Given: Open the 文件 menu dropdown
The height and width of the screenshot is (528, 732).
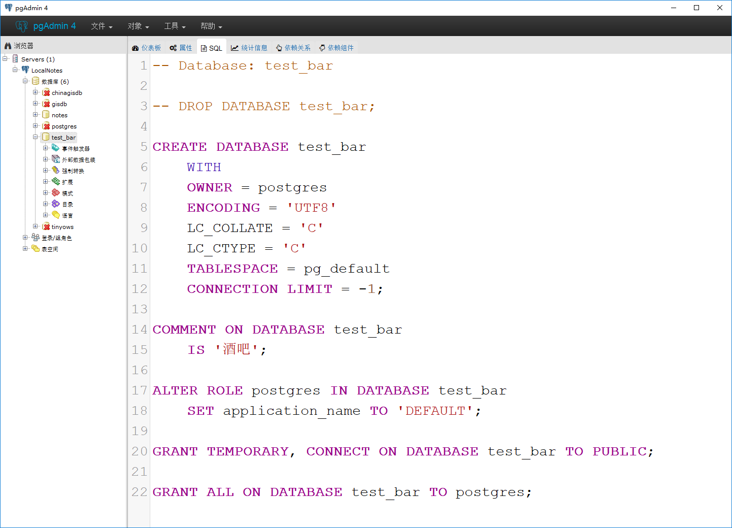Looking at the screenshot, I should click(102, 26).
